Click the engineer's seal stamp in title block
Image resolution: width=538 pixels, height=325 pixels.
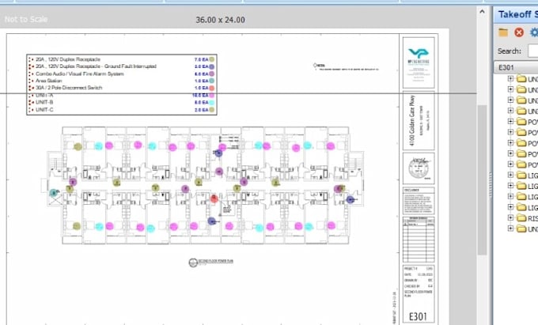click(x=419, y=168)
